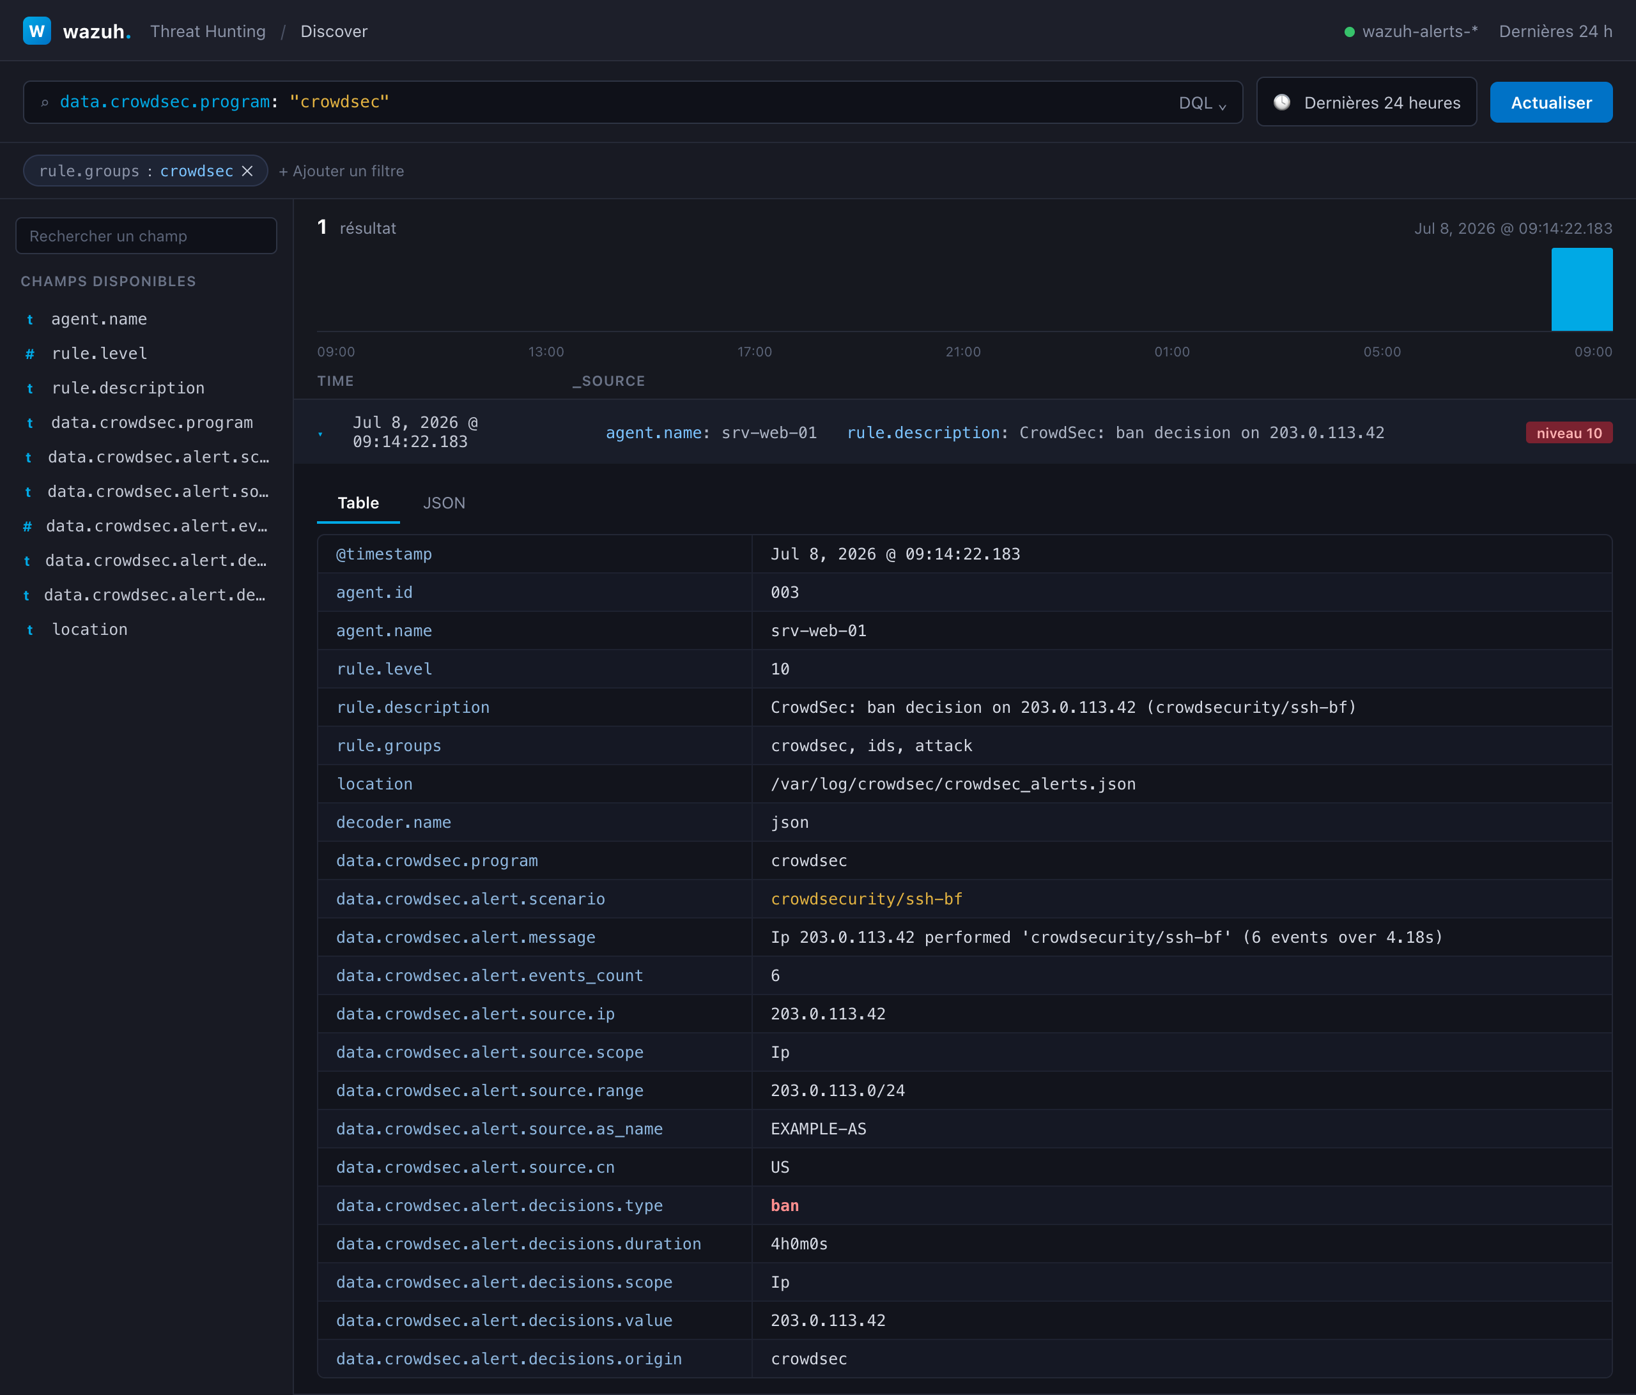Select data.crowdsec.alert.so… field in sidebar
This screenshot has width=1636, height=1395.
pos(158,492)
